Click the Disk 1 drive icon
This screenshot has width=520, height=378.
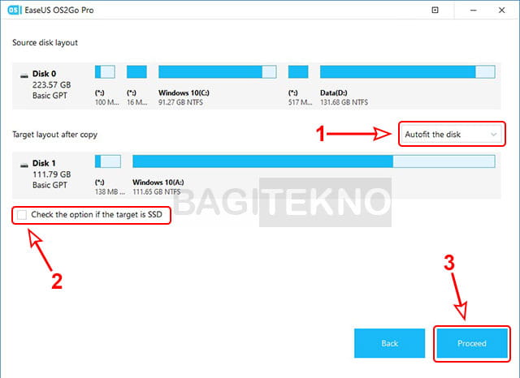pyautogui.click(x=24, y=165)
